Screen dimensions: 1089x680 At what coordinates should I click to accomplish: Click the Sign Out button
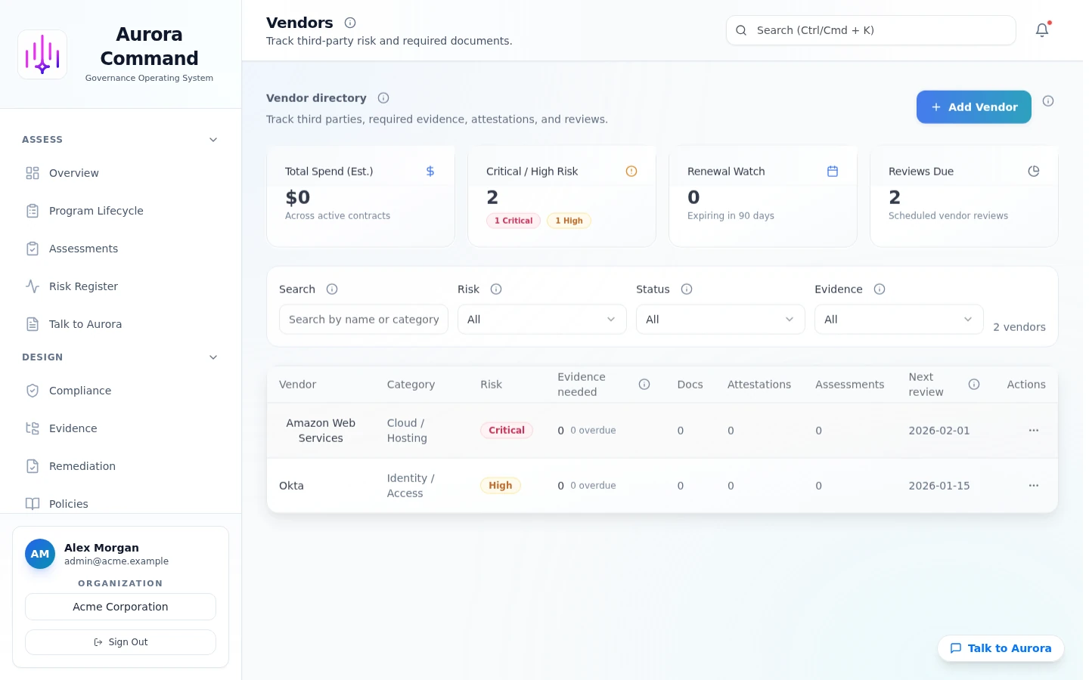[120, 641]
